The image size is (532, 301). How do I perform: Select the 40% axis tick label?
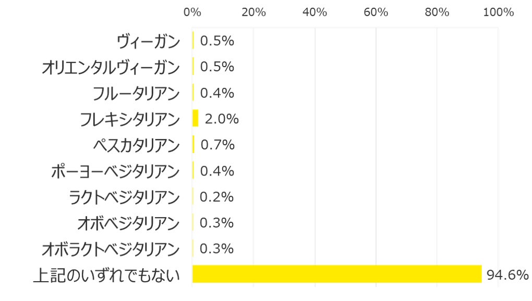315,12
